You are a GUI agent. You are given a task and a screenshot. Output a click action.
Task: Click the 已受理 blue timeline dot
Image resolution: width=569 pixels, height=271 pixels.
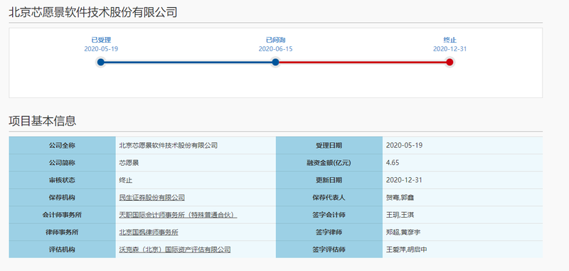101,63
